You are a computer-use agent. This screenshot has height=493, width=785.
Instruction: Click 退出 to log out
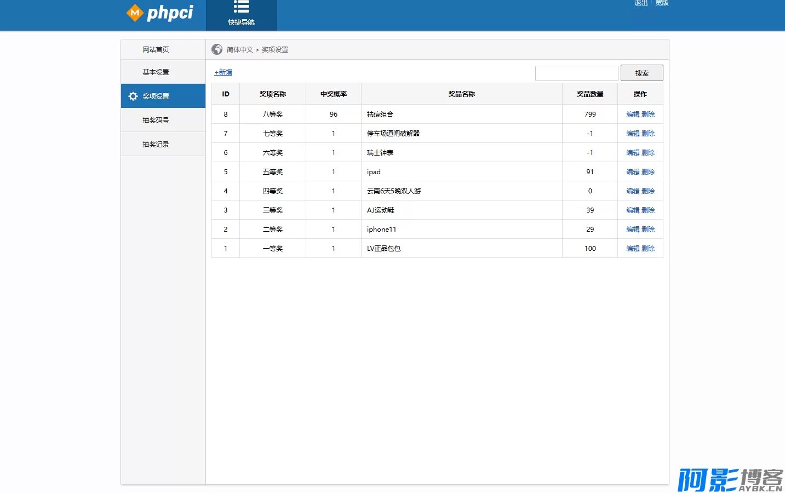(x=641, y=3)
